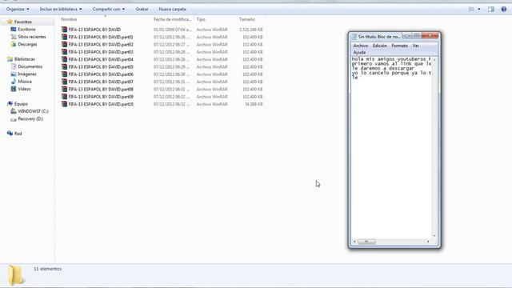
Task: Select Red network item
Action: 18,134
